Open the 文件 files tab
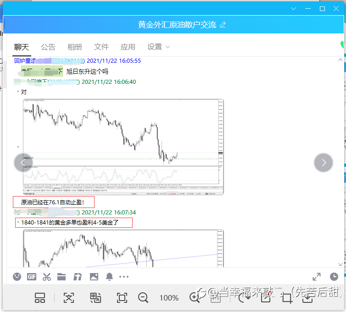346x312 pixels. click(101, 47)
